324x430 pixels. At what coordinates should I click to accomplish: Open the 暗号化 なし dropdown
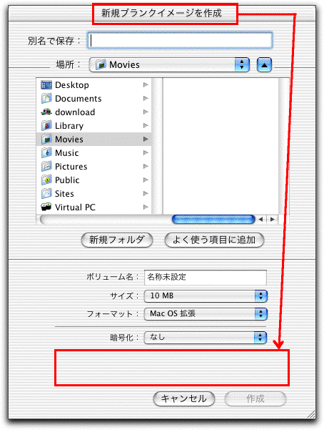coord(206,337)
